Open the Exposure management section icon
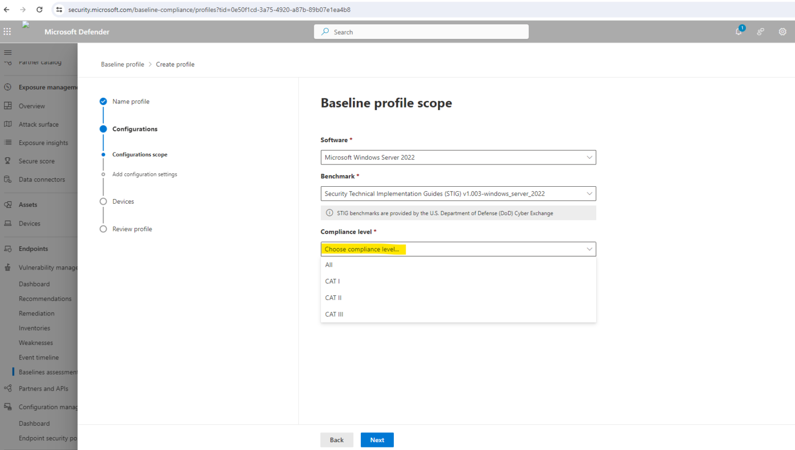Image resolution: width=795 pixels, height=450 pixels. tap(8, 87)
